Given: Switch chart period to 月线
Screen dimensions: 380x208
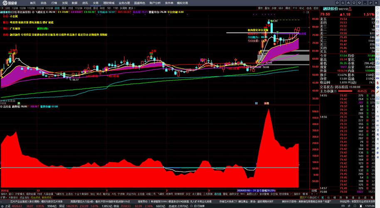Looking at the screenshot, I should coord(71,8).
